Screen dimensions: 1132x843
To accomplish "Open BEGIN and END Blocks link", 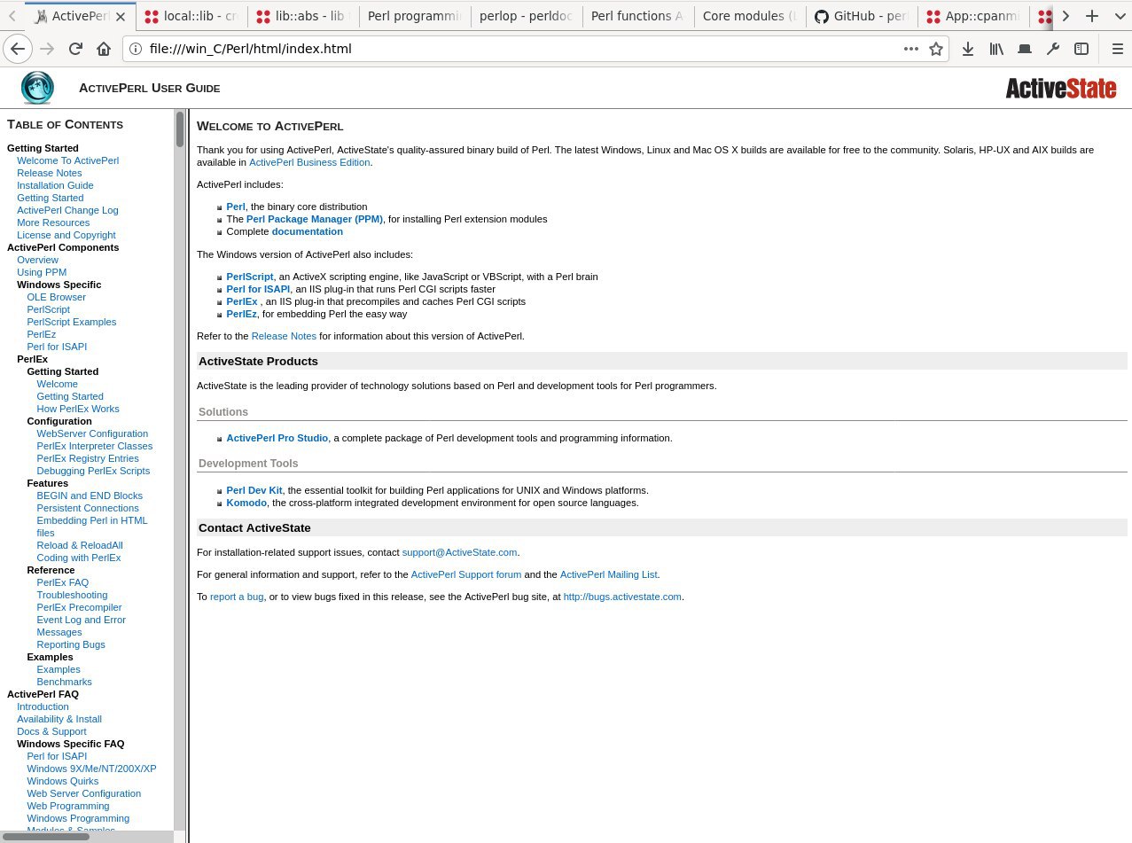I will (90, 496).
